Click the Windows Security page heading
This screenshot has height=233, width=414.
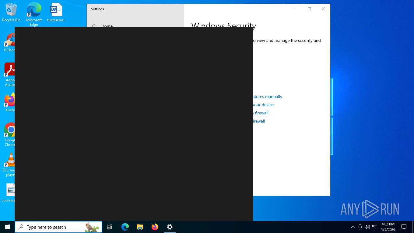[x=224, y=25]
